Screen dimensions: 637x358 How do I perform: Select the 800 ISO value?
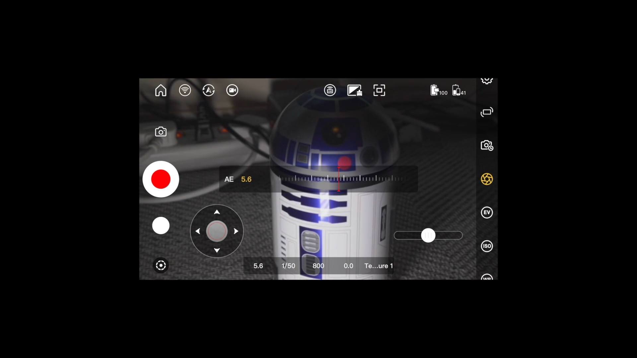pos(318,266)
